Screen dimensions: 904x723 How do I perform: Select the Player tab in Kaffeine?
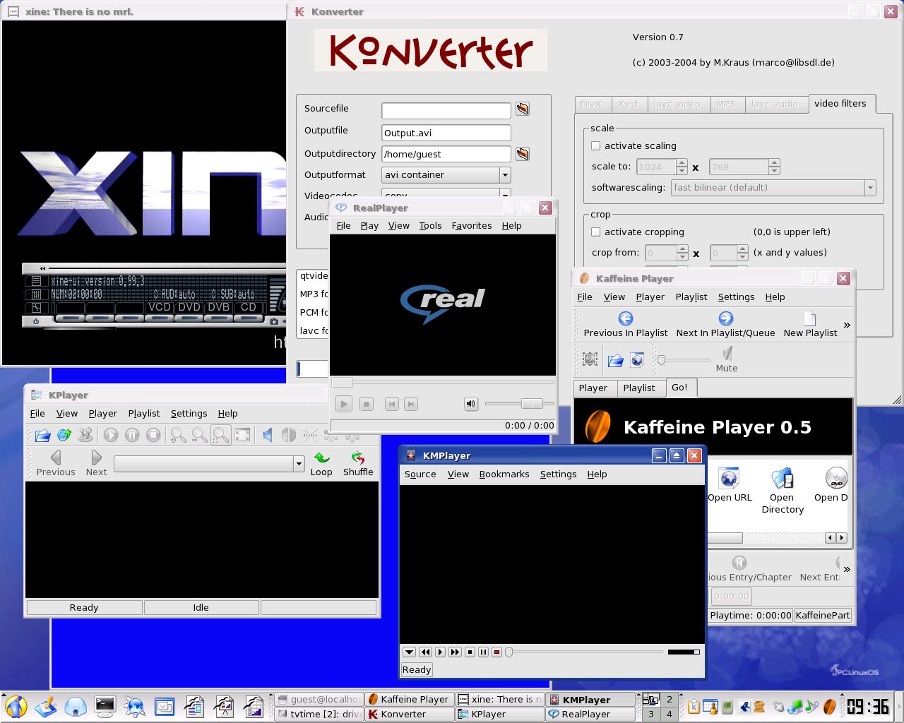(x=593, y=388)
